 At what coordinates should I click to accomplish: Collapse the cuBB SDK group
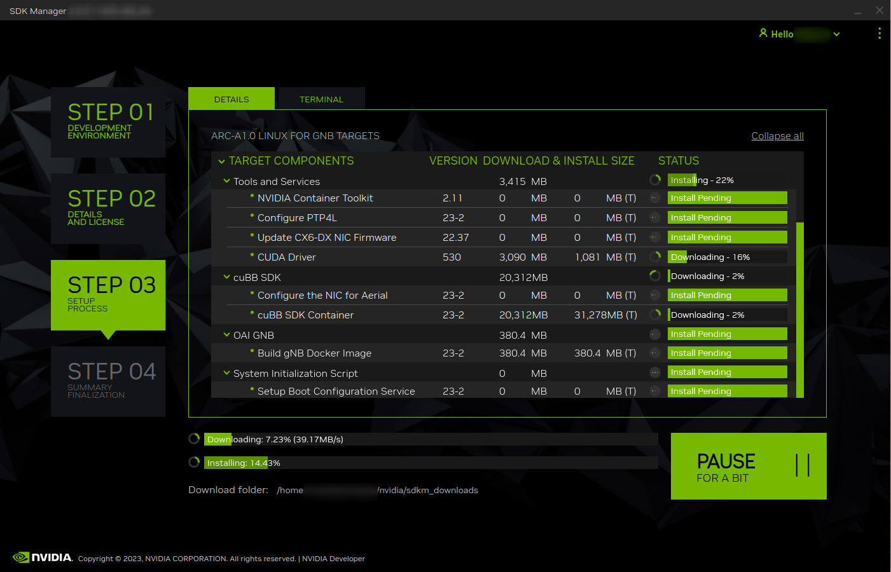[x=226, y=277]
